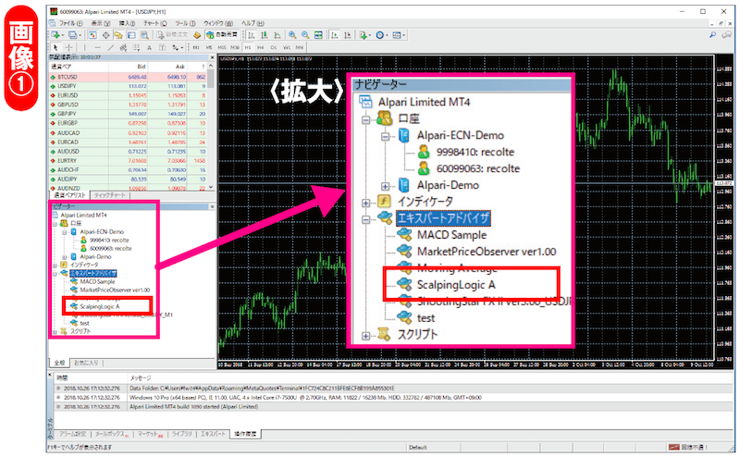This screenshot has width=740, height=457.
Task: Toggle the Market Watch window icon
Action: click(92, 35)
